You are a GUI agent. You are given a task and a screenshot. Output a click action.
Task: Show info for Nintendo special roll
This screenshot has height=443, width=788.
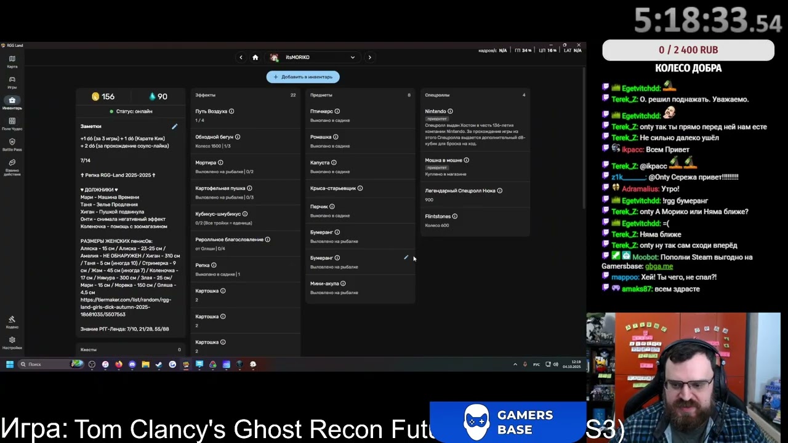pyautogui.click(x=450, y=111)
